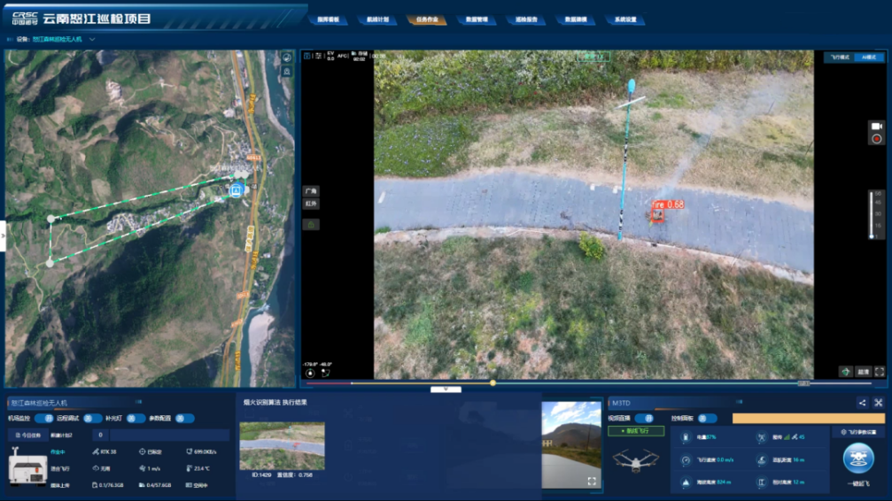Screen dimensions: 892x501
Task: Click the gimbal recenter icon
Action: pos(310,374)
